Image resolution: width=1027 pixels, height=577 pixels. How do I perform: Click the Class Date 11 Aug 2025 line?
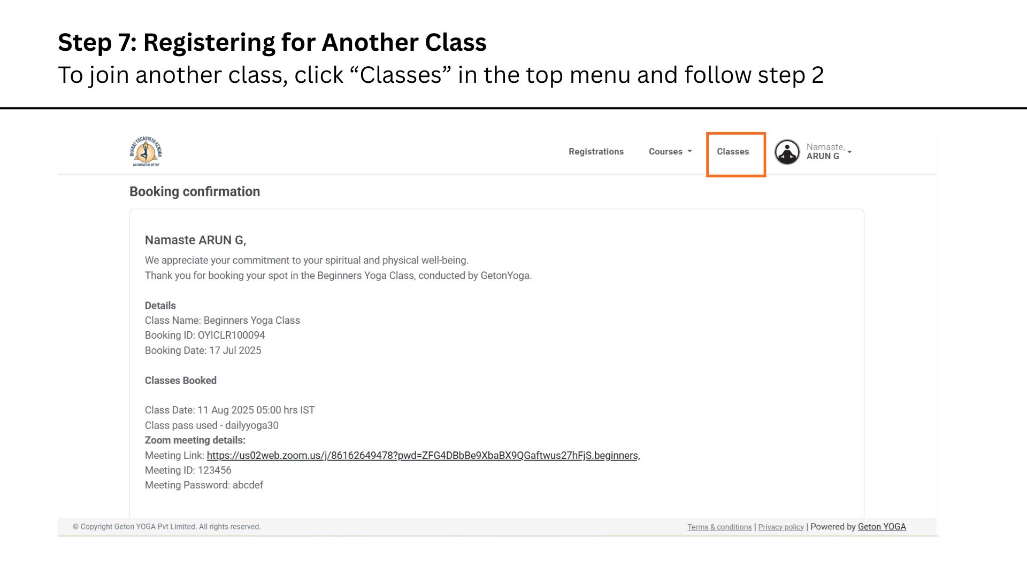click(230, 410)
